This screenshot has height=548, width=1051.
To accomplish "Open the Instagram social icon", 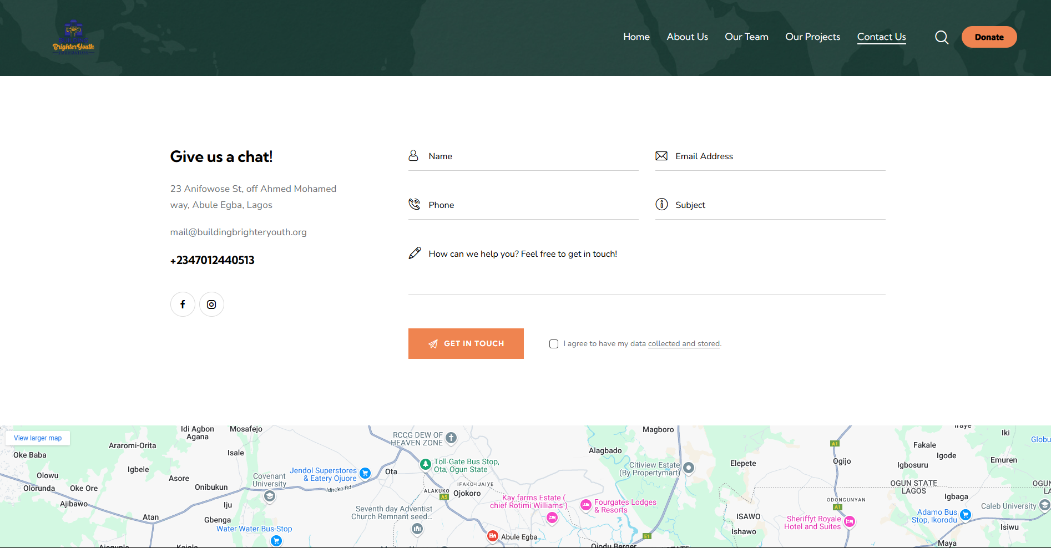I will 211,305.
